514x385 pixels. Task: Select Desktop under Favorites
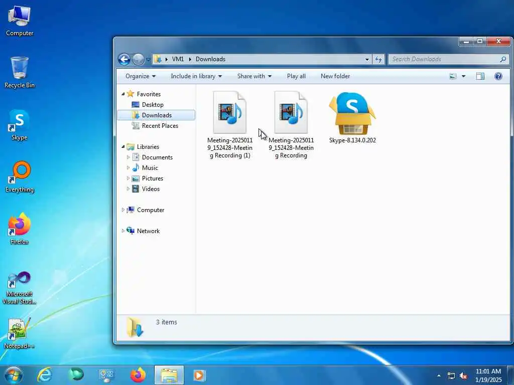[153, 105]
